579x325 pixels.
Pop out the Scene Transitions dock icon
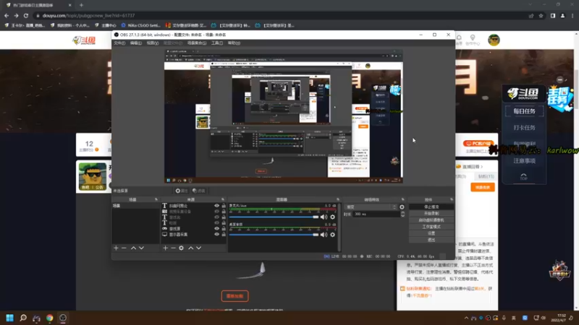(403, 199)
